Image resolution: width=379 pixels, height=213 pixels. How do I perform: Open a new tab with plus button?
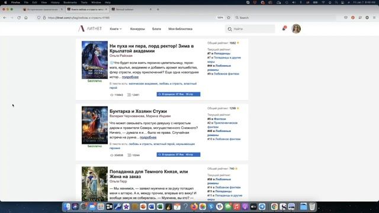(x=158, y=9)
